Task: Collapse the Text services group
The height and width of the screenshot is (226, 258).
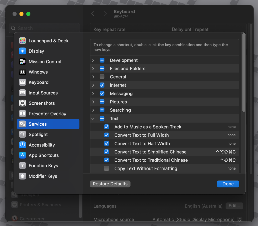Action: (x=93, y=118)
